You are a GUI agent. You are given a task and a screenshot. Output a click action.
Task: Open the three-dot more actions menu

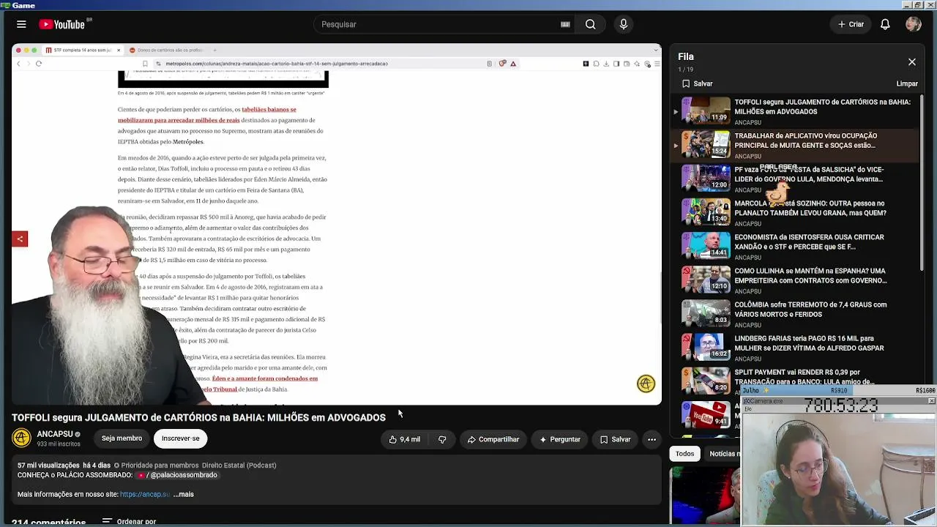[652, 439]
